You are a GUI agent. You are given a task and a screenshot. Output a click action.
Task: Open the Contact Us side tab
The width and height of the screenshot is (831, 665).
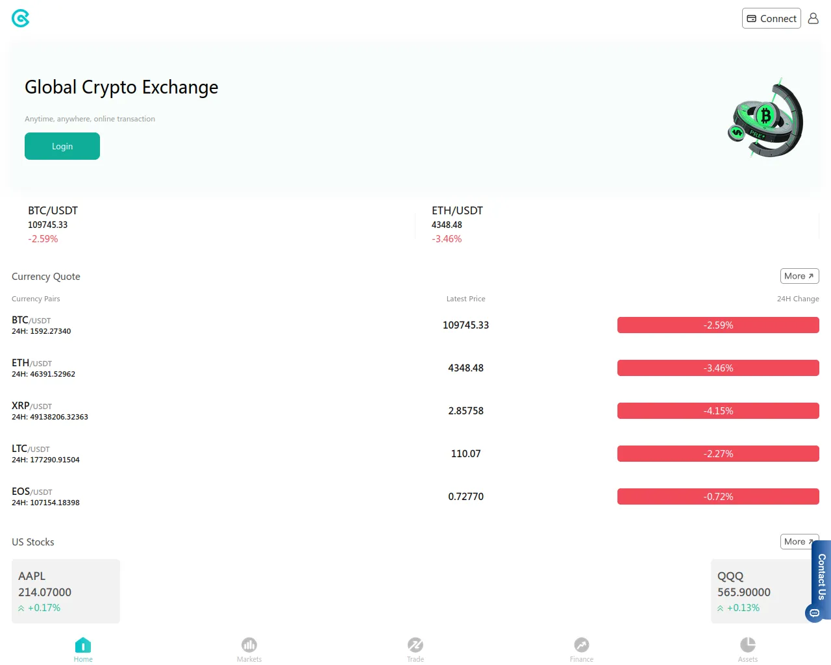coord(821,576)
